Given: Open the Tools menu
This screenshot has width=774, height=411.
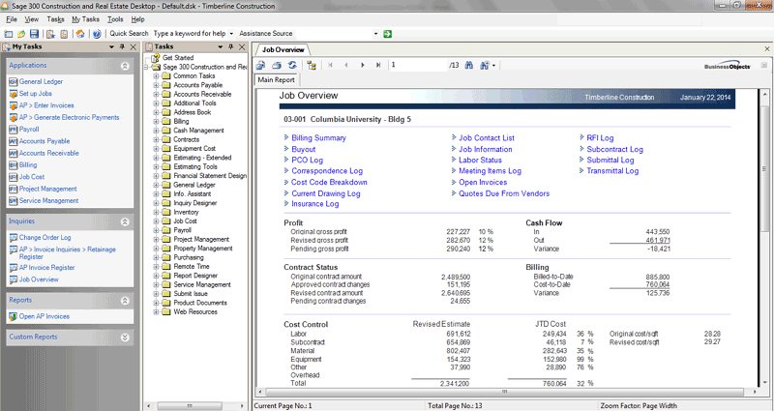Looking at the screenshot, I should 115,19.
